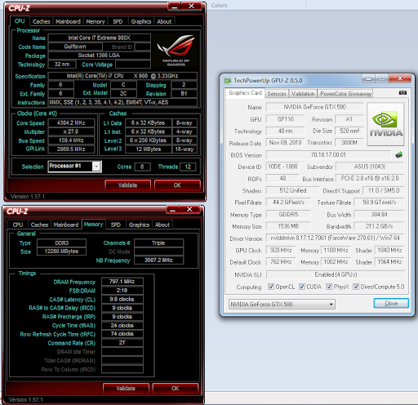418x405 pixels.
Task: Open the Mainboard tab in top CPU-Z
Action: point(68,21)
